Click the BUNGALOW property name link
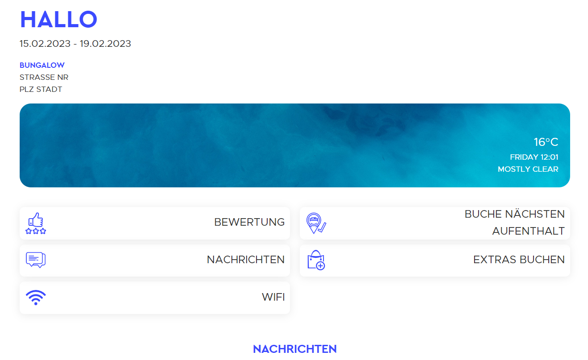Screen dimensions: 588x360 pos(42,66)
